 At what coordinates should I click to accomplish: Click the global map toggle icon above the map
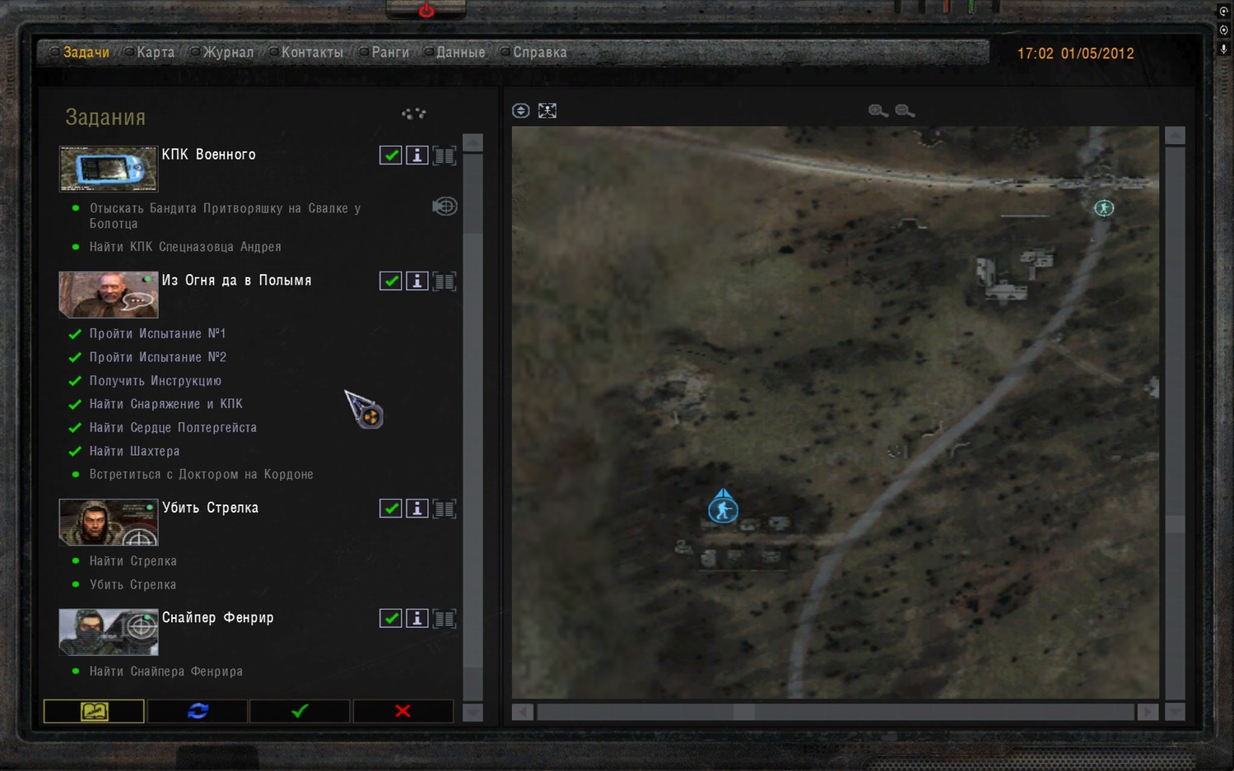[520, 110]
